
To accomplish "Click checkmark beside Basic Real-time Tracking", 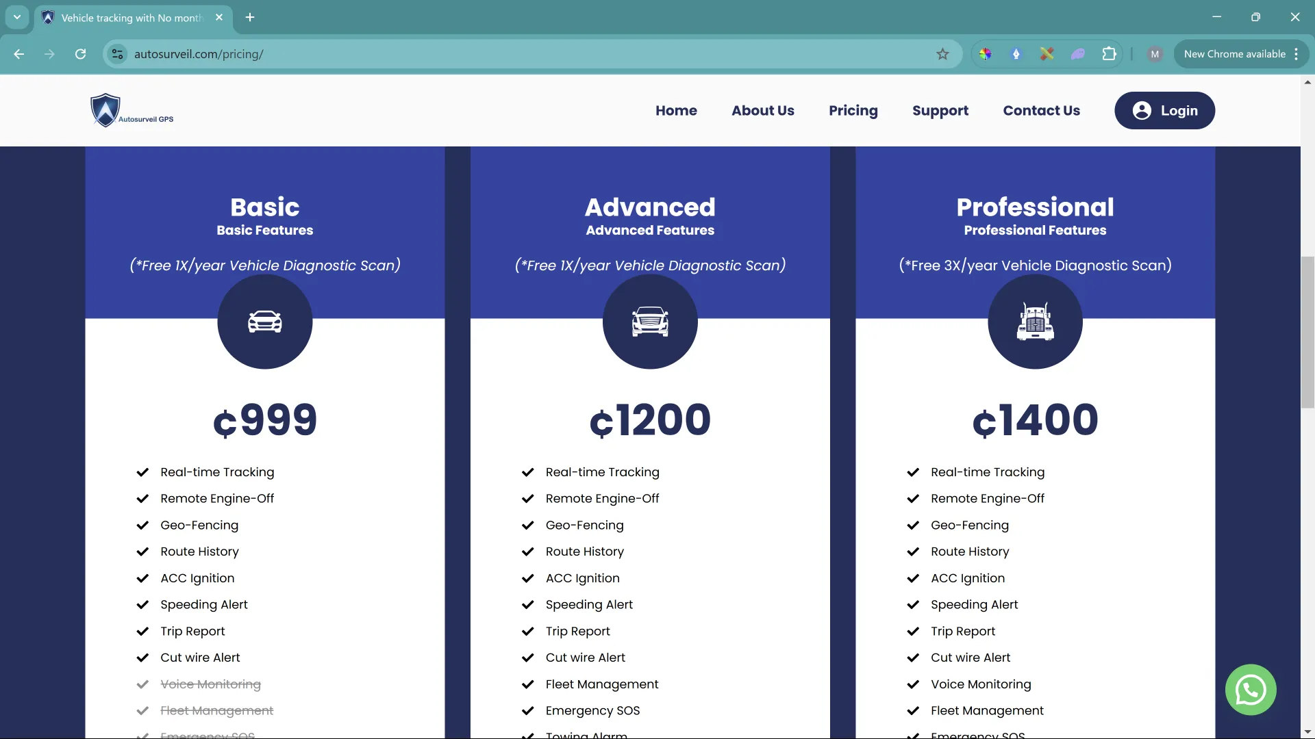I will 142,472.
